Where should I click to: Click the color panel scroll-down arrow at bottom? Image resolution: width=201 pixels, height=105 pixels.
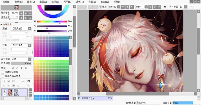point(75,98)
